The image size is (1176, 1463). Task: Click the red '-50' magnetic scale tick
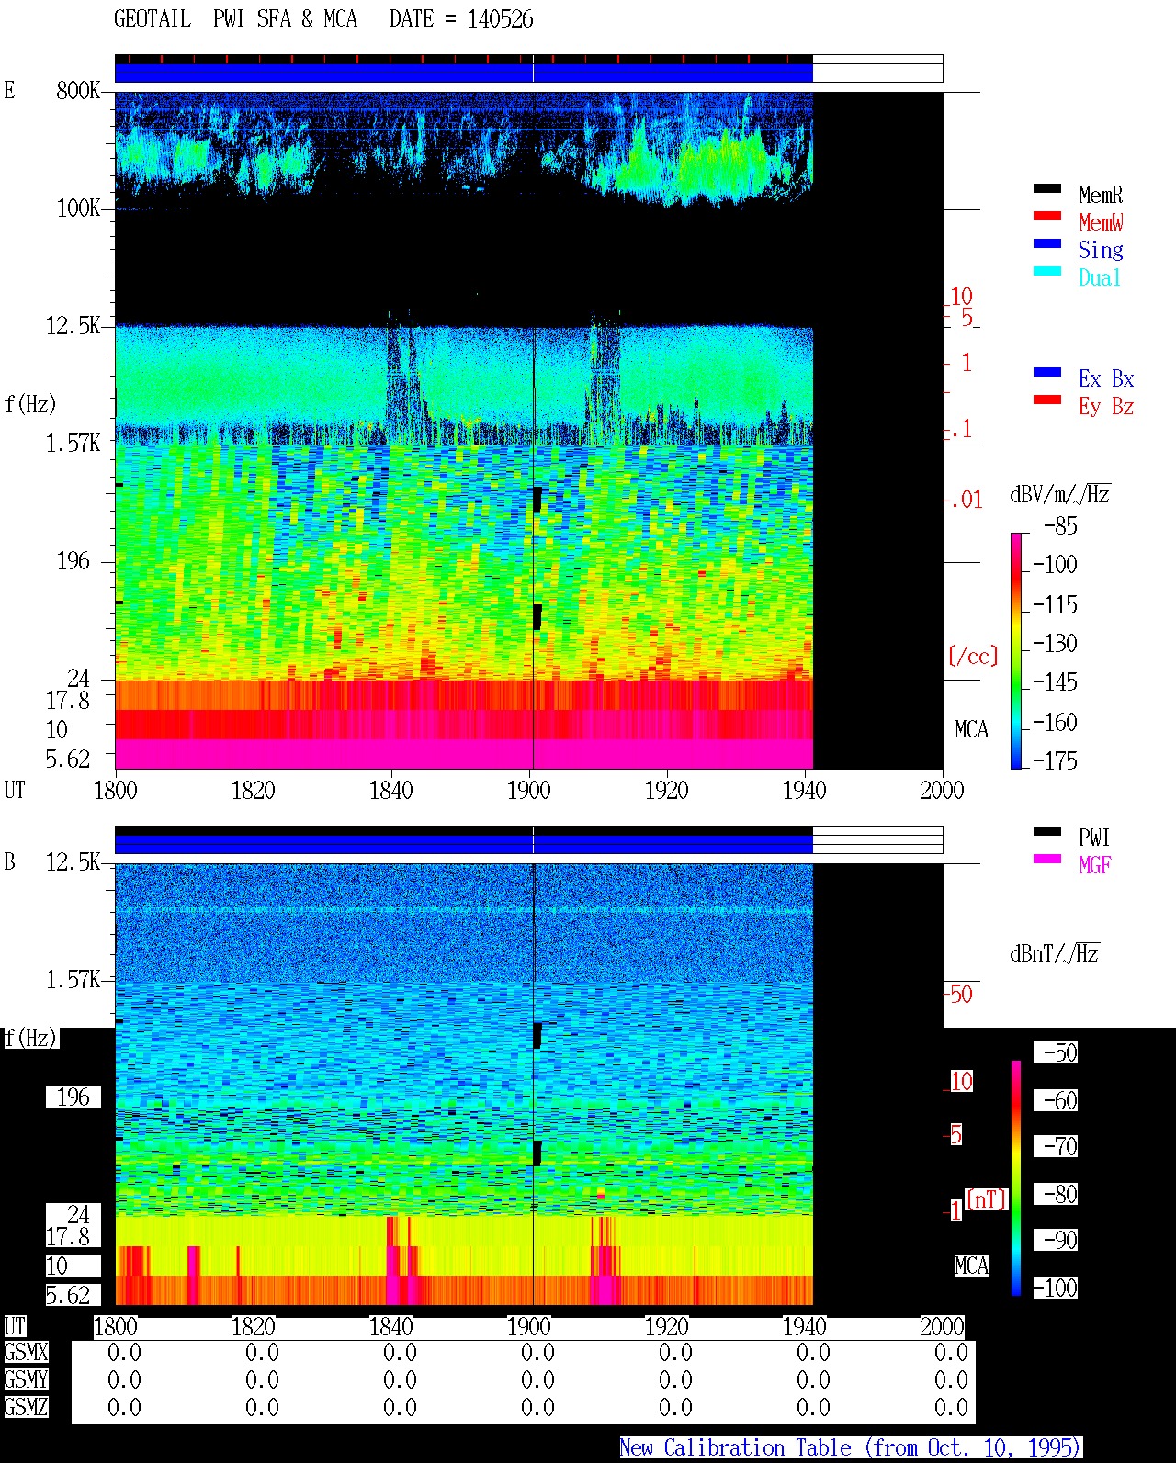(x=960, y=994)
